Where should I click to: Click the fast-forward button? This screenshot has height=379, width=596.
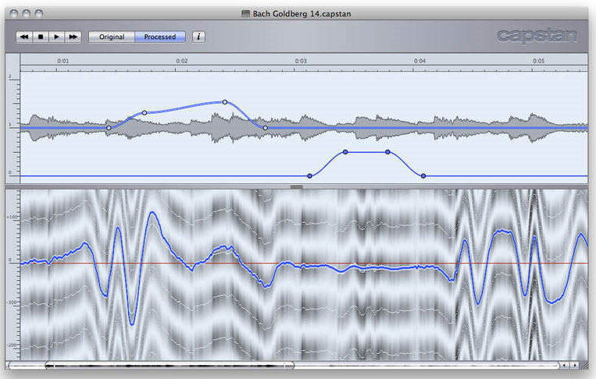click(73, 37)
